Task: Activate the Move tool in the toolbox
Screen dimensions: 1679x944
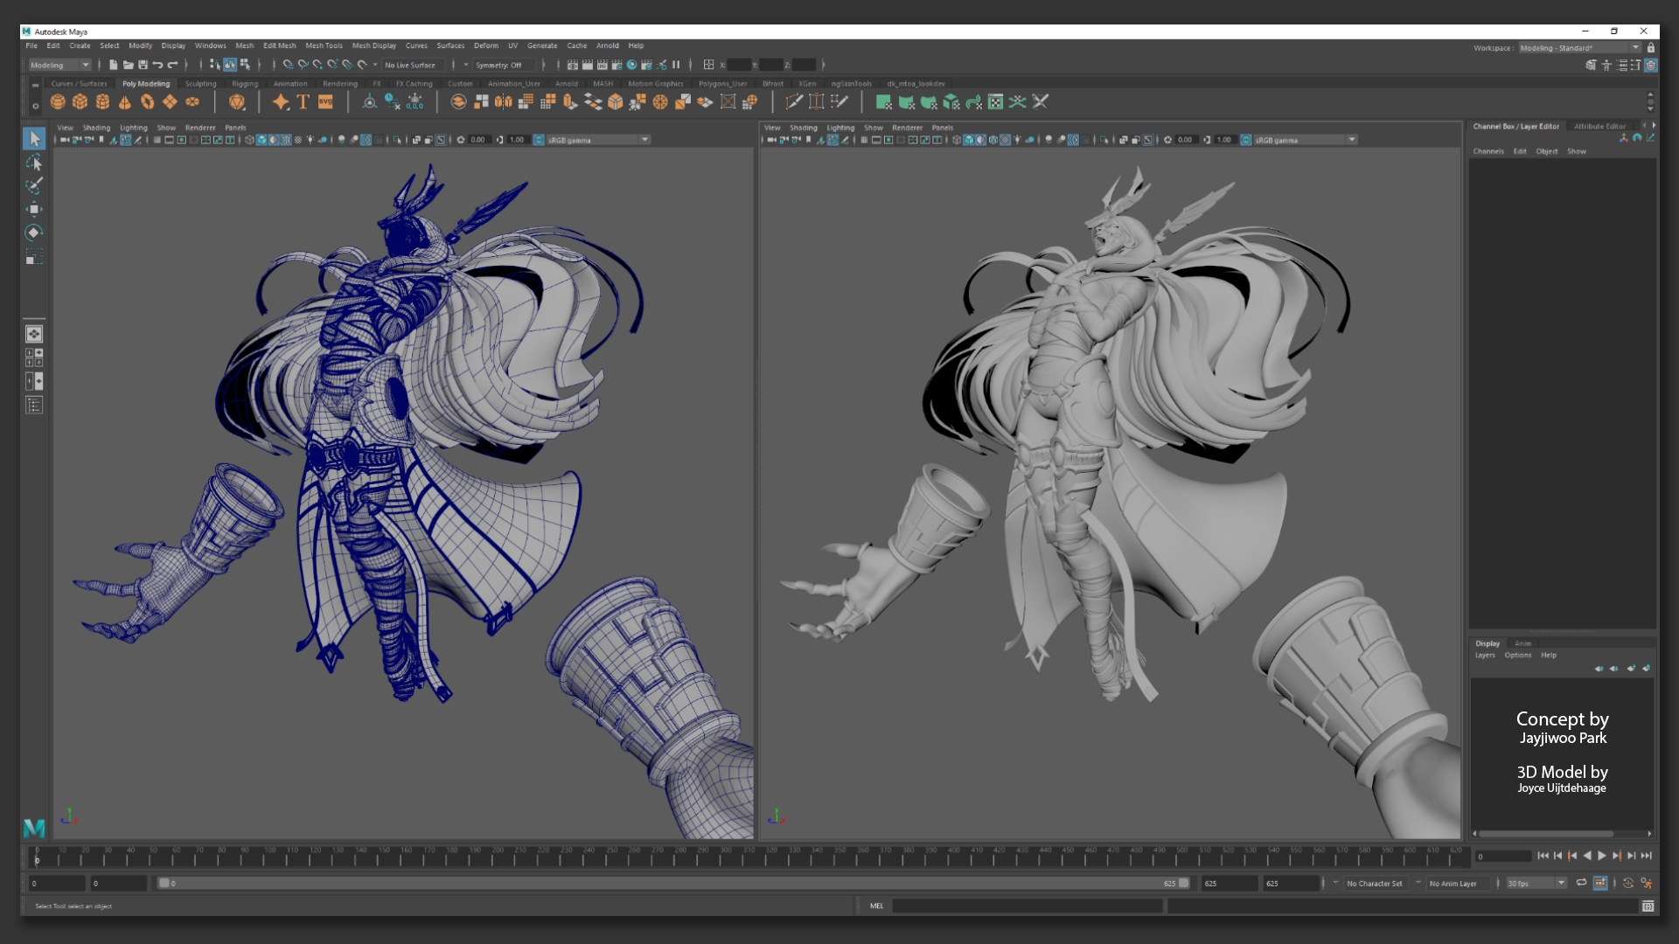Action: 34,209
